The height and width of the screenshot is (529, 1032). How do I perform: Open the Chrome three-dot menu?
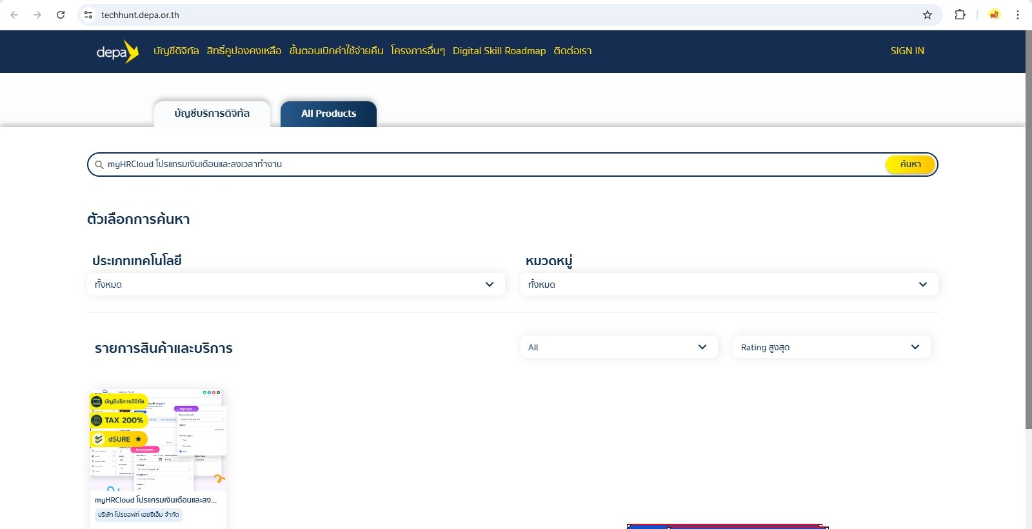pyautogui.click(x=1017, y=15)
